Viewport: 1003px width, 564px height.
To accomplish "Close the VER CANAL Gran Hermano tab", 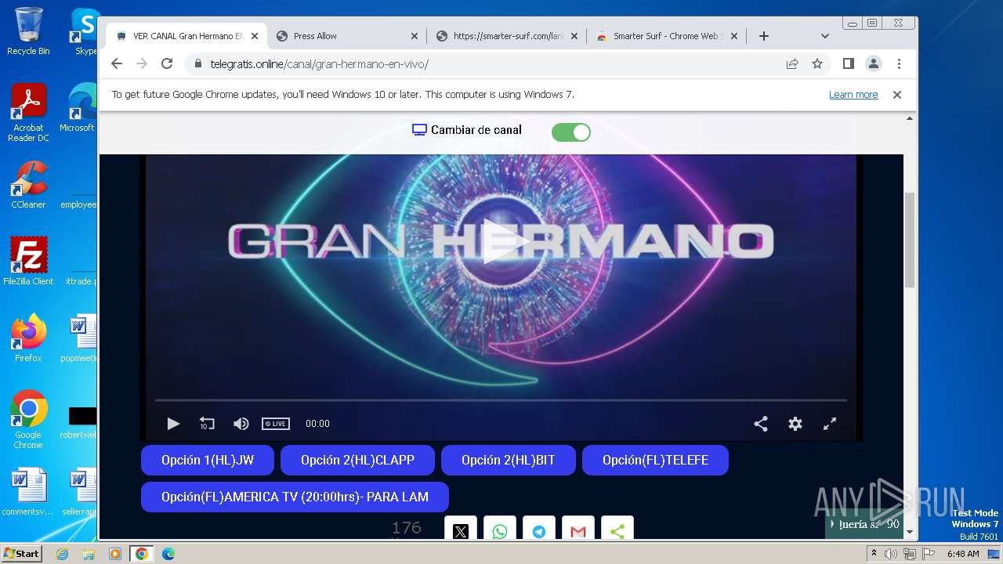I will click(255, 36).
